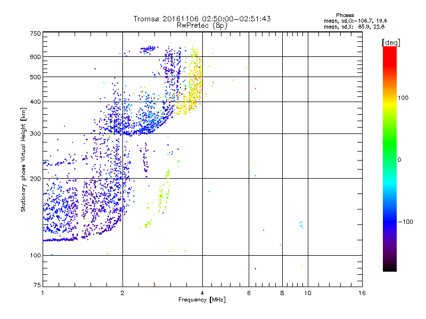Click x-axis tick label '10'
426x319 pixels.
[x=308, y=293]
